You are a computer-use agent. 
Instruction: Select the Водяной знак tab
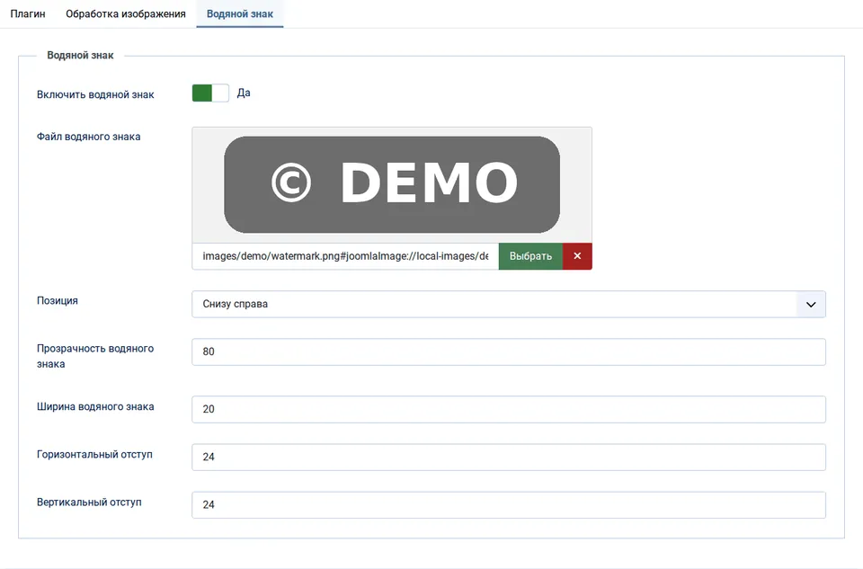(x=239, y=13)
